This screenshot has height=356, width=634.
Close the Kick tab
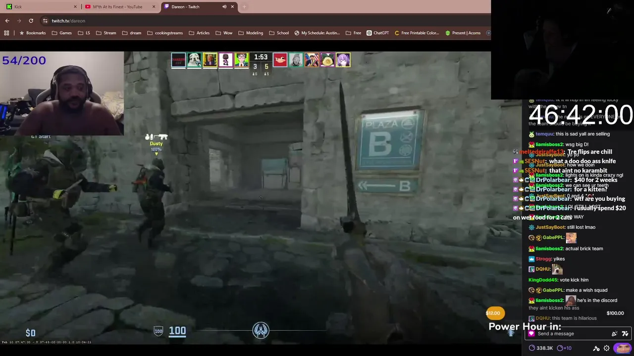coord(75,6)
